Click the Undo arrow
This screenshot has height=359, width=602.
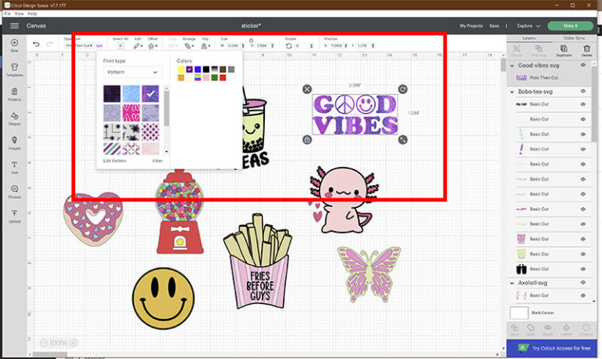(36, 44)
